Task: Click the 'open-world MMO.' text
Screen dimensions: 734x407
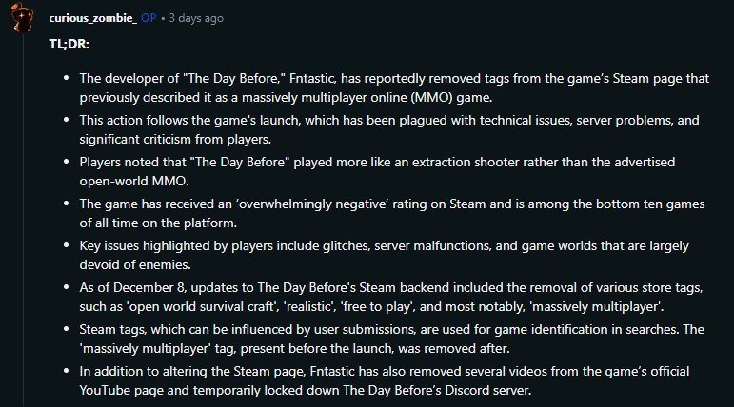Action: (x=134, y=181)
